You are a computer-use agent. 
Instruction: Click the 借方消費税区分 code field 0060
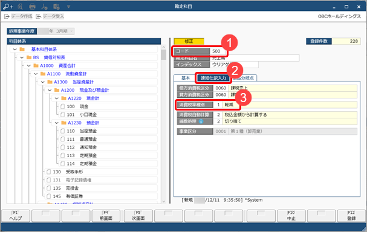click(x=221, y=88)
